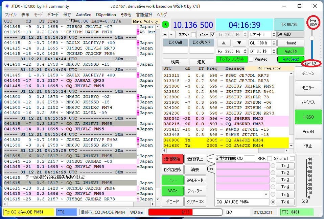Enable the Wanted checkbox
Screen dimensions: 324x219
pyautogui.click(x=251, y=59)
